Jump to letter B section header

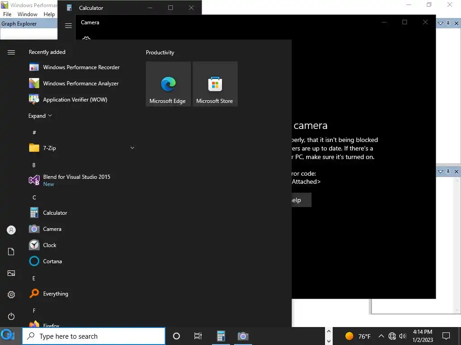(x=34, y=165)
